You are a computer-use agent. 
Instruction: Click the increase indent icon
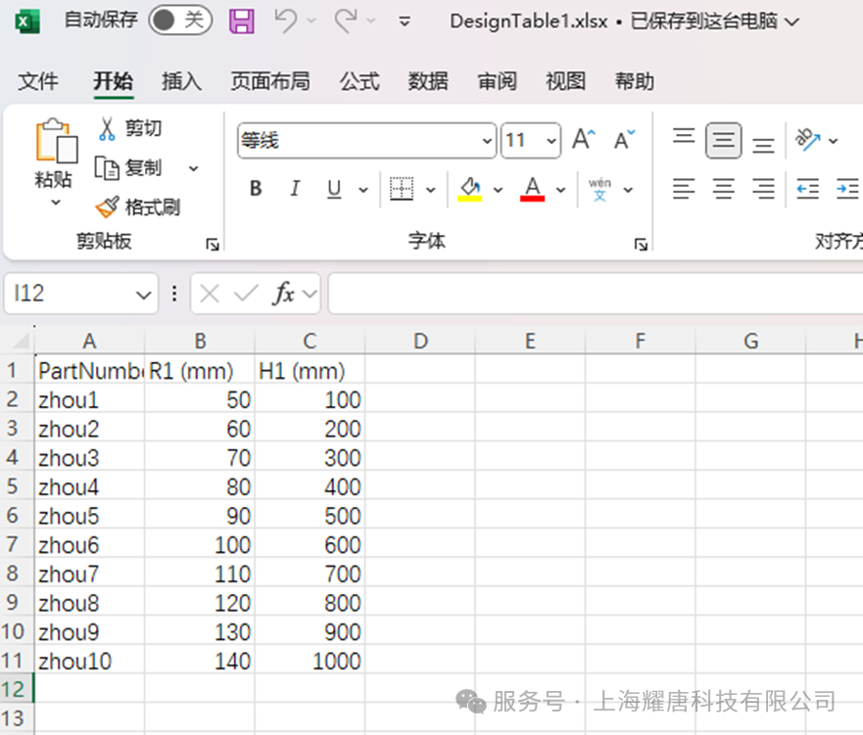point(847,189)
